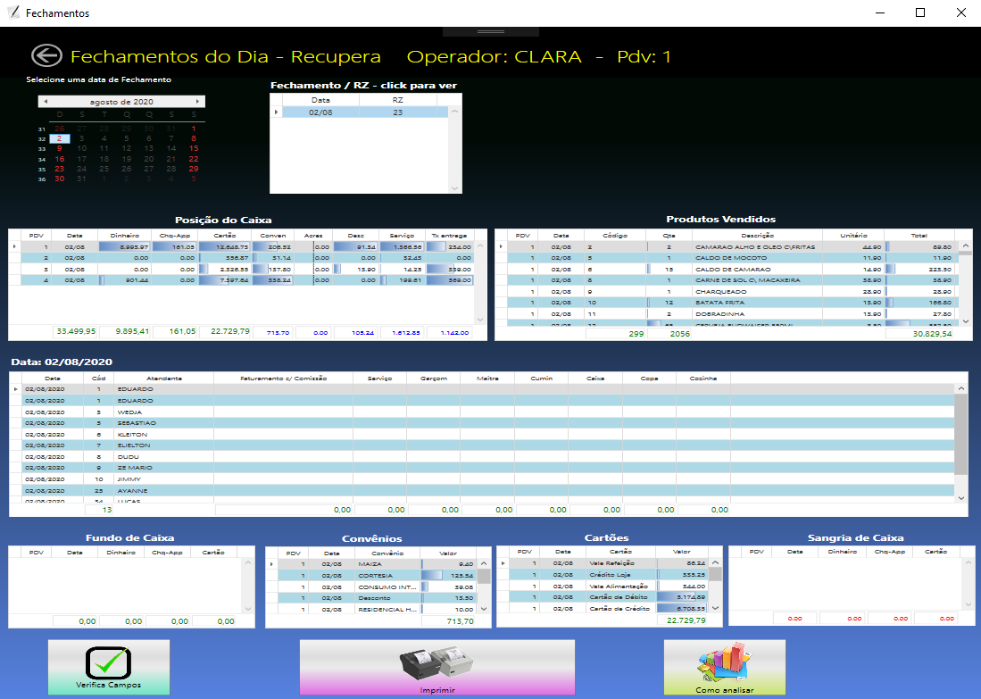Minimize the Fechamentos window
Viewport: 981px width, 699px height.
click(x=879, y=12)
